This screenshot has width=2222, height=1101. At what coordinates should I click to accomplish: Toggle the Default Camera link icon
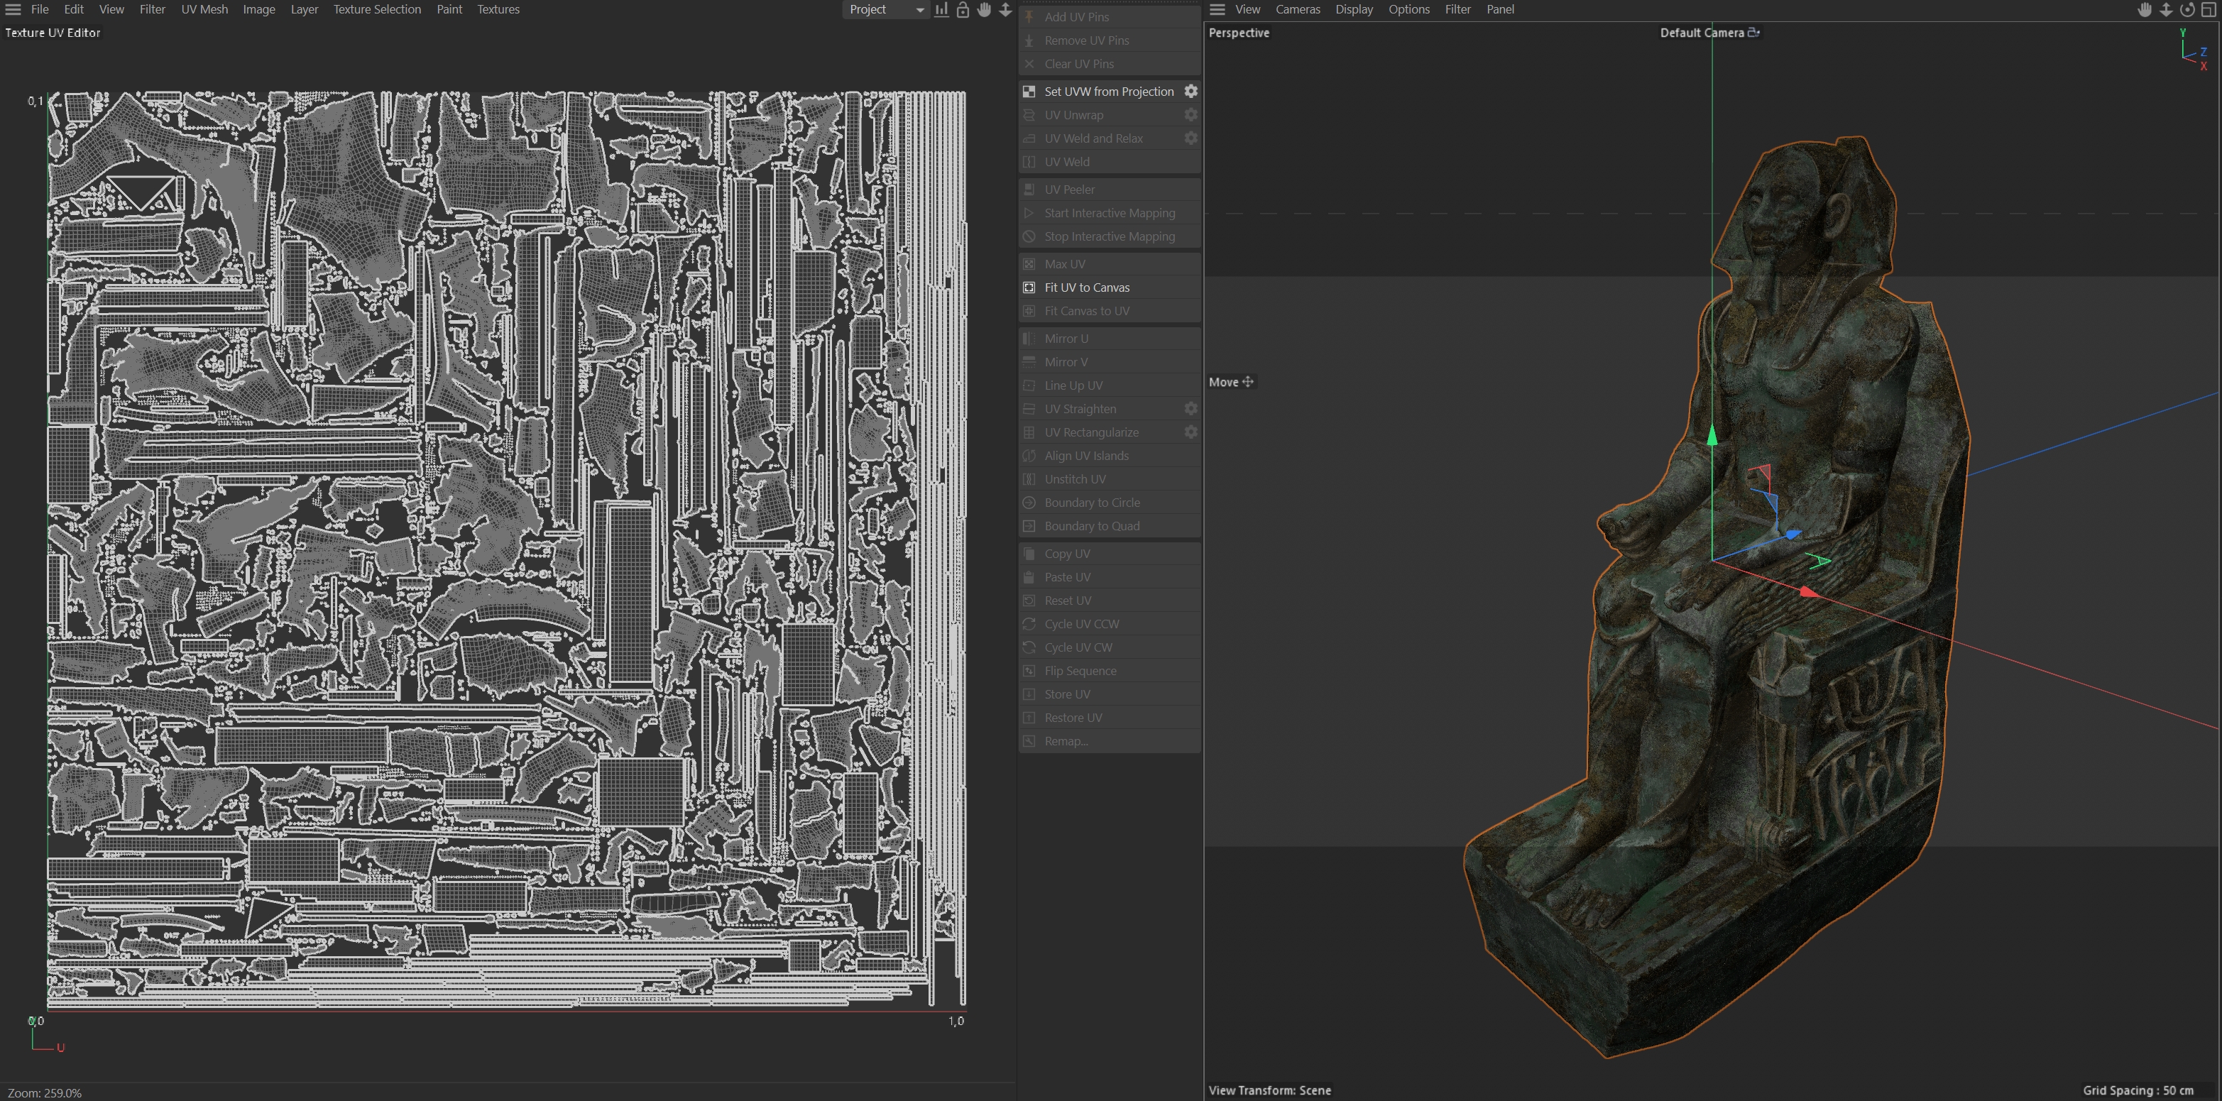[1753, 33]
